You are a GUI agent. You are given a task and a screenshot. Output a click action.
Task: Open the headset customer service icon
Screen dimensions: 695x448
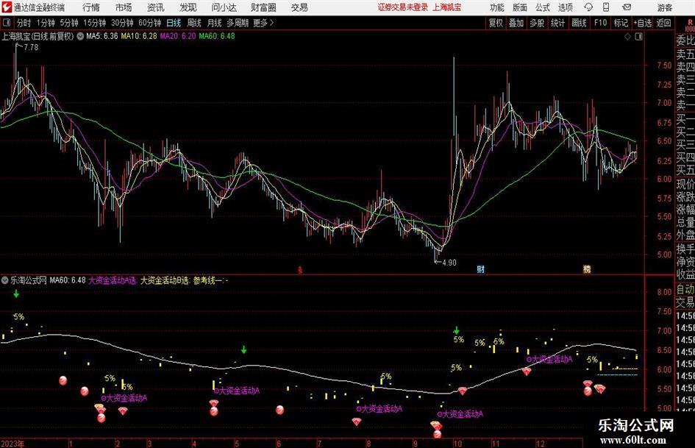588,7
